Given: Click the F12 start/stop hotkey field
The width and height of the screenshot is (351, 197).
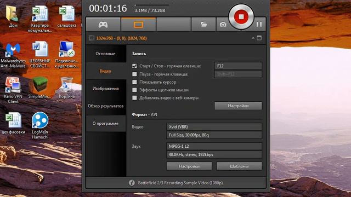Looking at the screenshot, I should click(x=238, y=66).
